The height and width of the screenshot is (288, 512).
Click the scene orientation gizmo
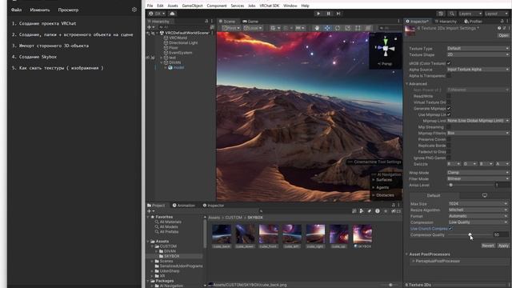[x=386, y=48]
